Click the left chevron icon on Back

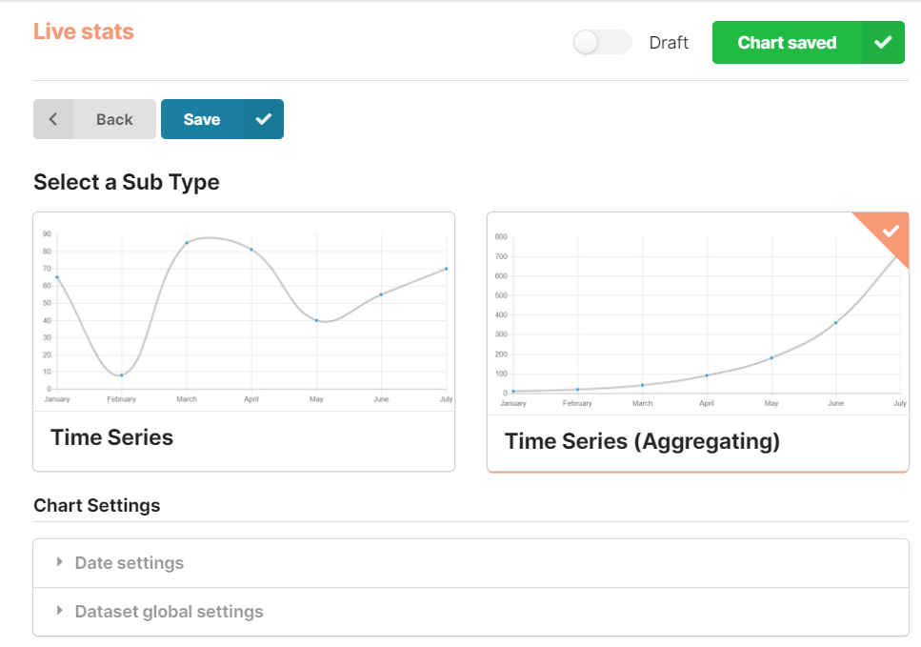click(x=53, y=119)
